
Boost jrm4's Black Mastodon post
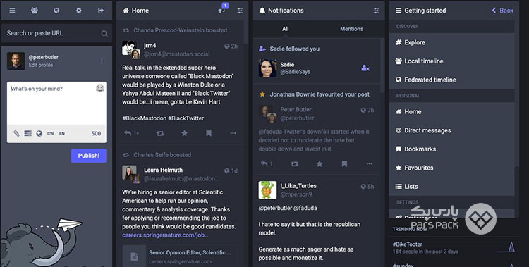click(160, 134)
